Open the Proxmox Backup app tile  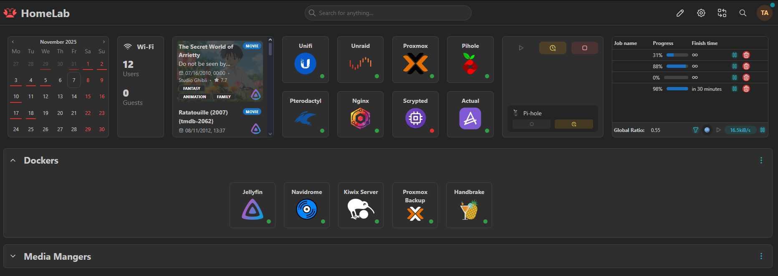point(415,205)
